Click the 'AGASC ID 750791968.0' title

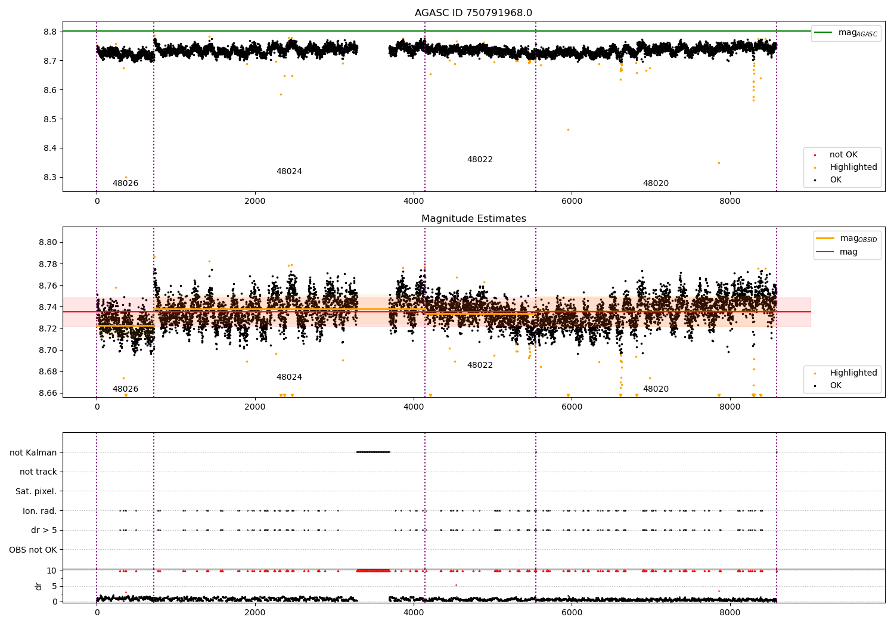click(474, 13)
